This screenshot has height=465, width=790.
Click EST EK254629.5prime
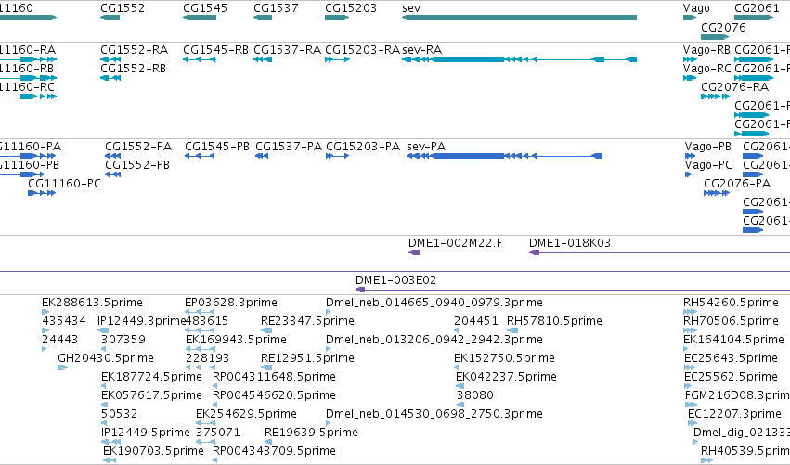tap(205, 423)
